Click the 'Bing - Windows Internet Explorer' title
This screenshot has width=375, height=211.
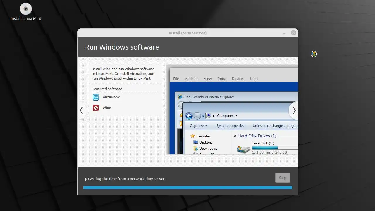pyautogui.click(x=209, y=97)
